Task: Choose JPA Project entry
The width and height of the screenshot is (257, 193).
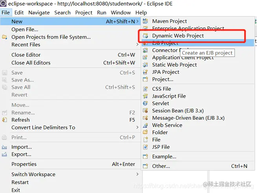Action: tap(198, 72)
